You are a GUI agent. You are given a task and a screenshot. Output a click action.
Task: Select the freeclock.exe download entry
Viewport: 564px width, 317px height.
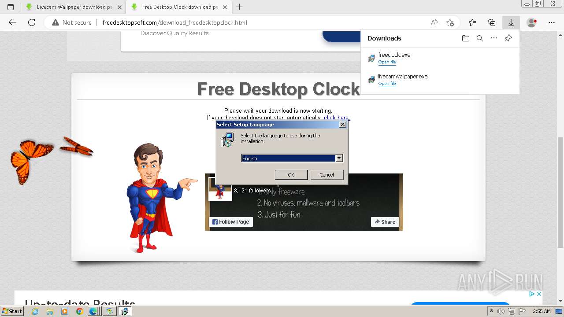coord(440,58)
